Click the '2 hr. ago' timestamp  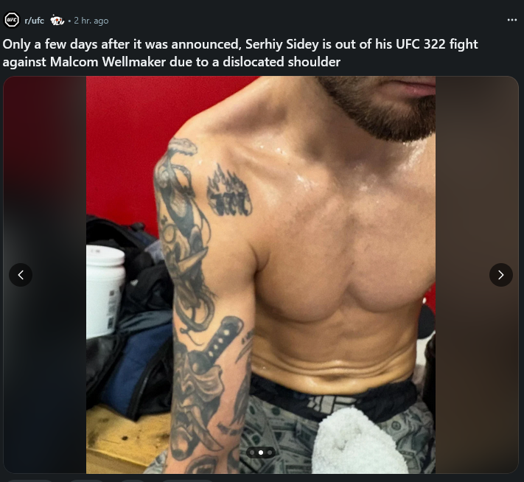pos(91,21)
